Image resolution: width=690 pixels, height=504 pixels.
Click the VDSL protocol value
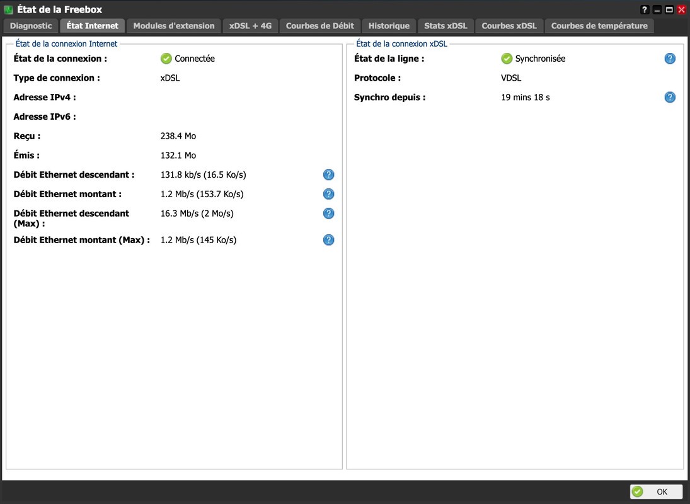coord(511,78)
